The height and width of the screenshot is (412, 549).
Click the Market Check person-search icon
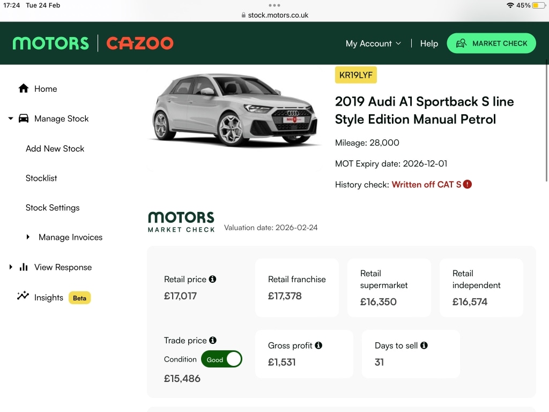[462, 43]
